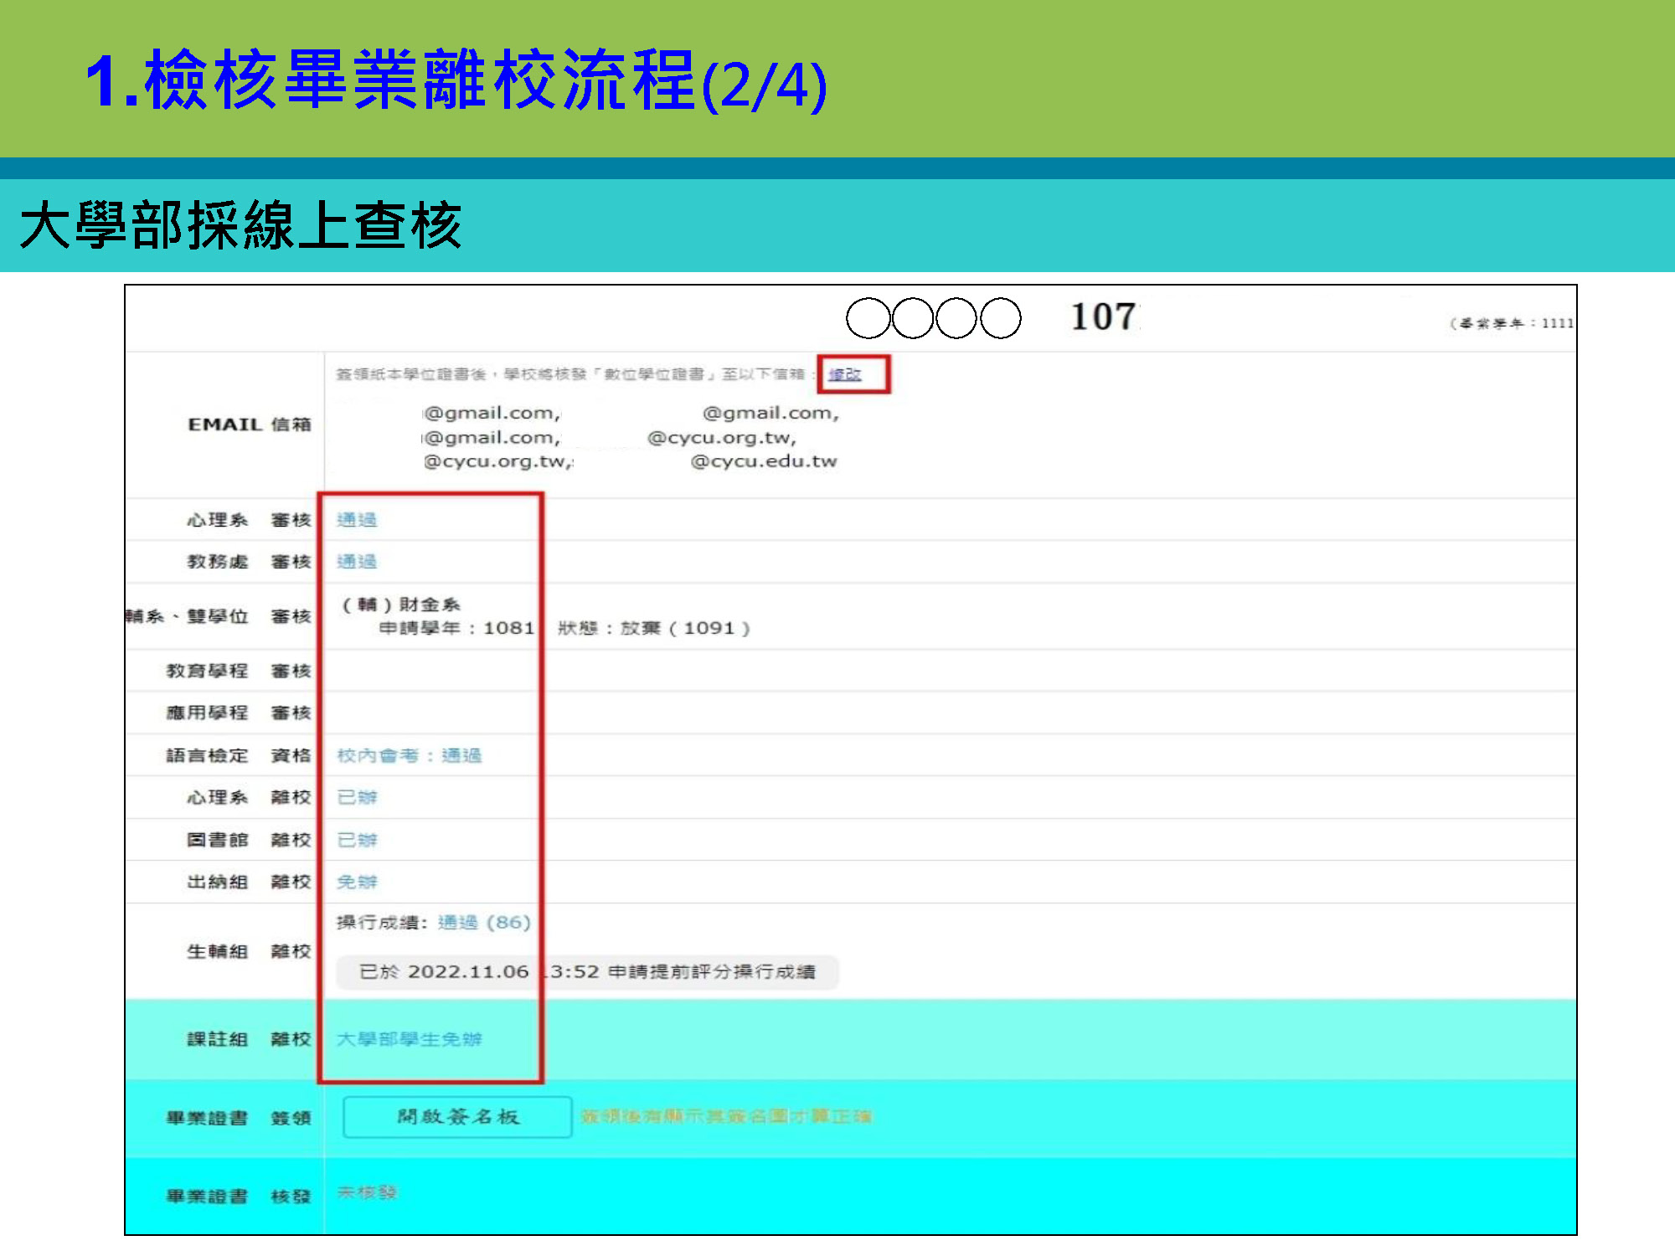This screenshot has width=1675, height=1256.
Task: Click the EMAIL 信箱 row label
Action: (249, 425)
